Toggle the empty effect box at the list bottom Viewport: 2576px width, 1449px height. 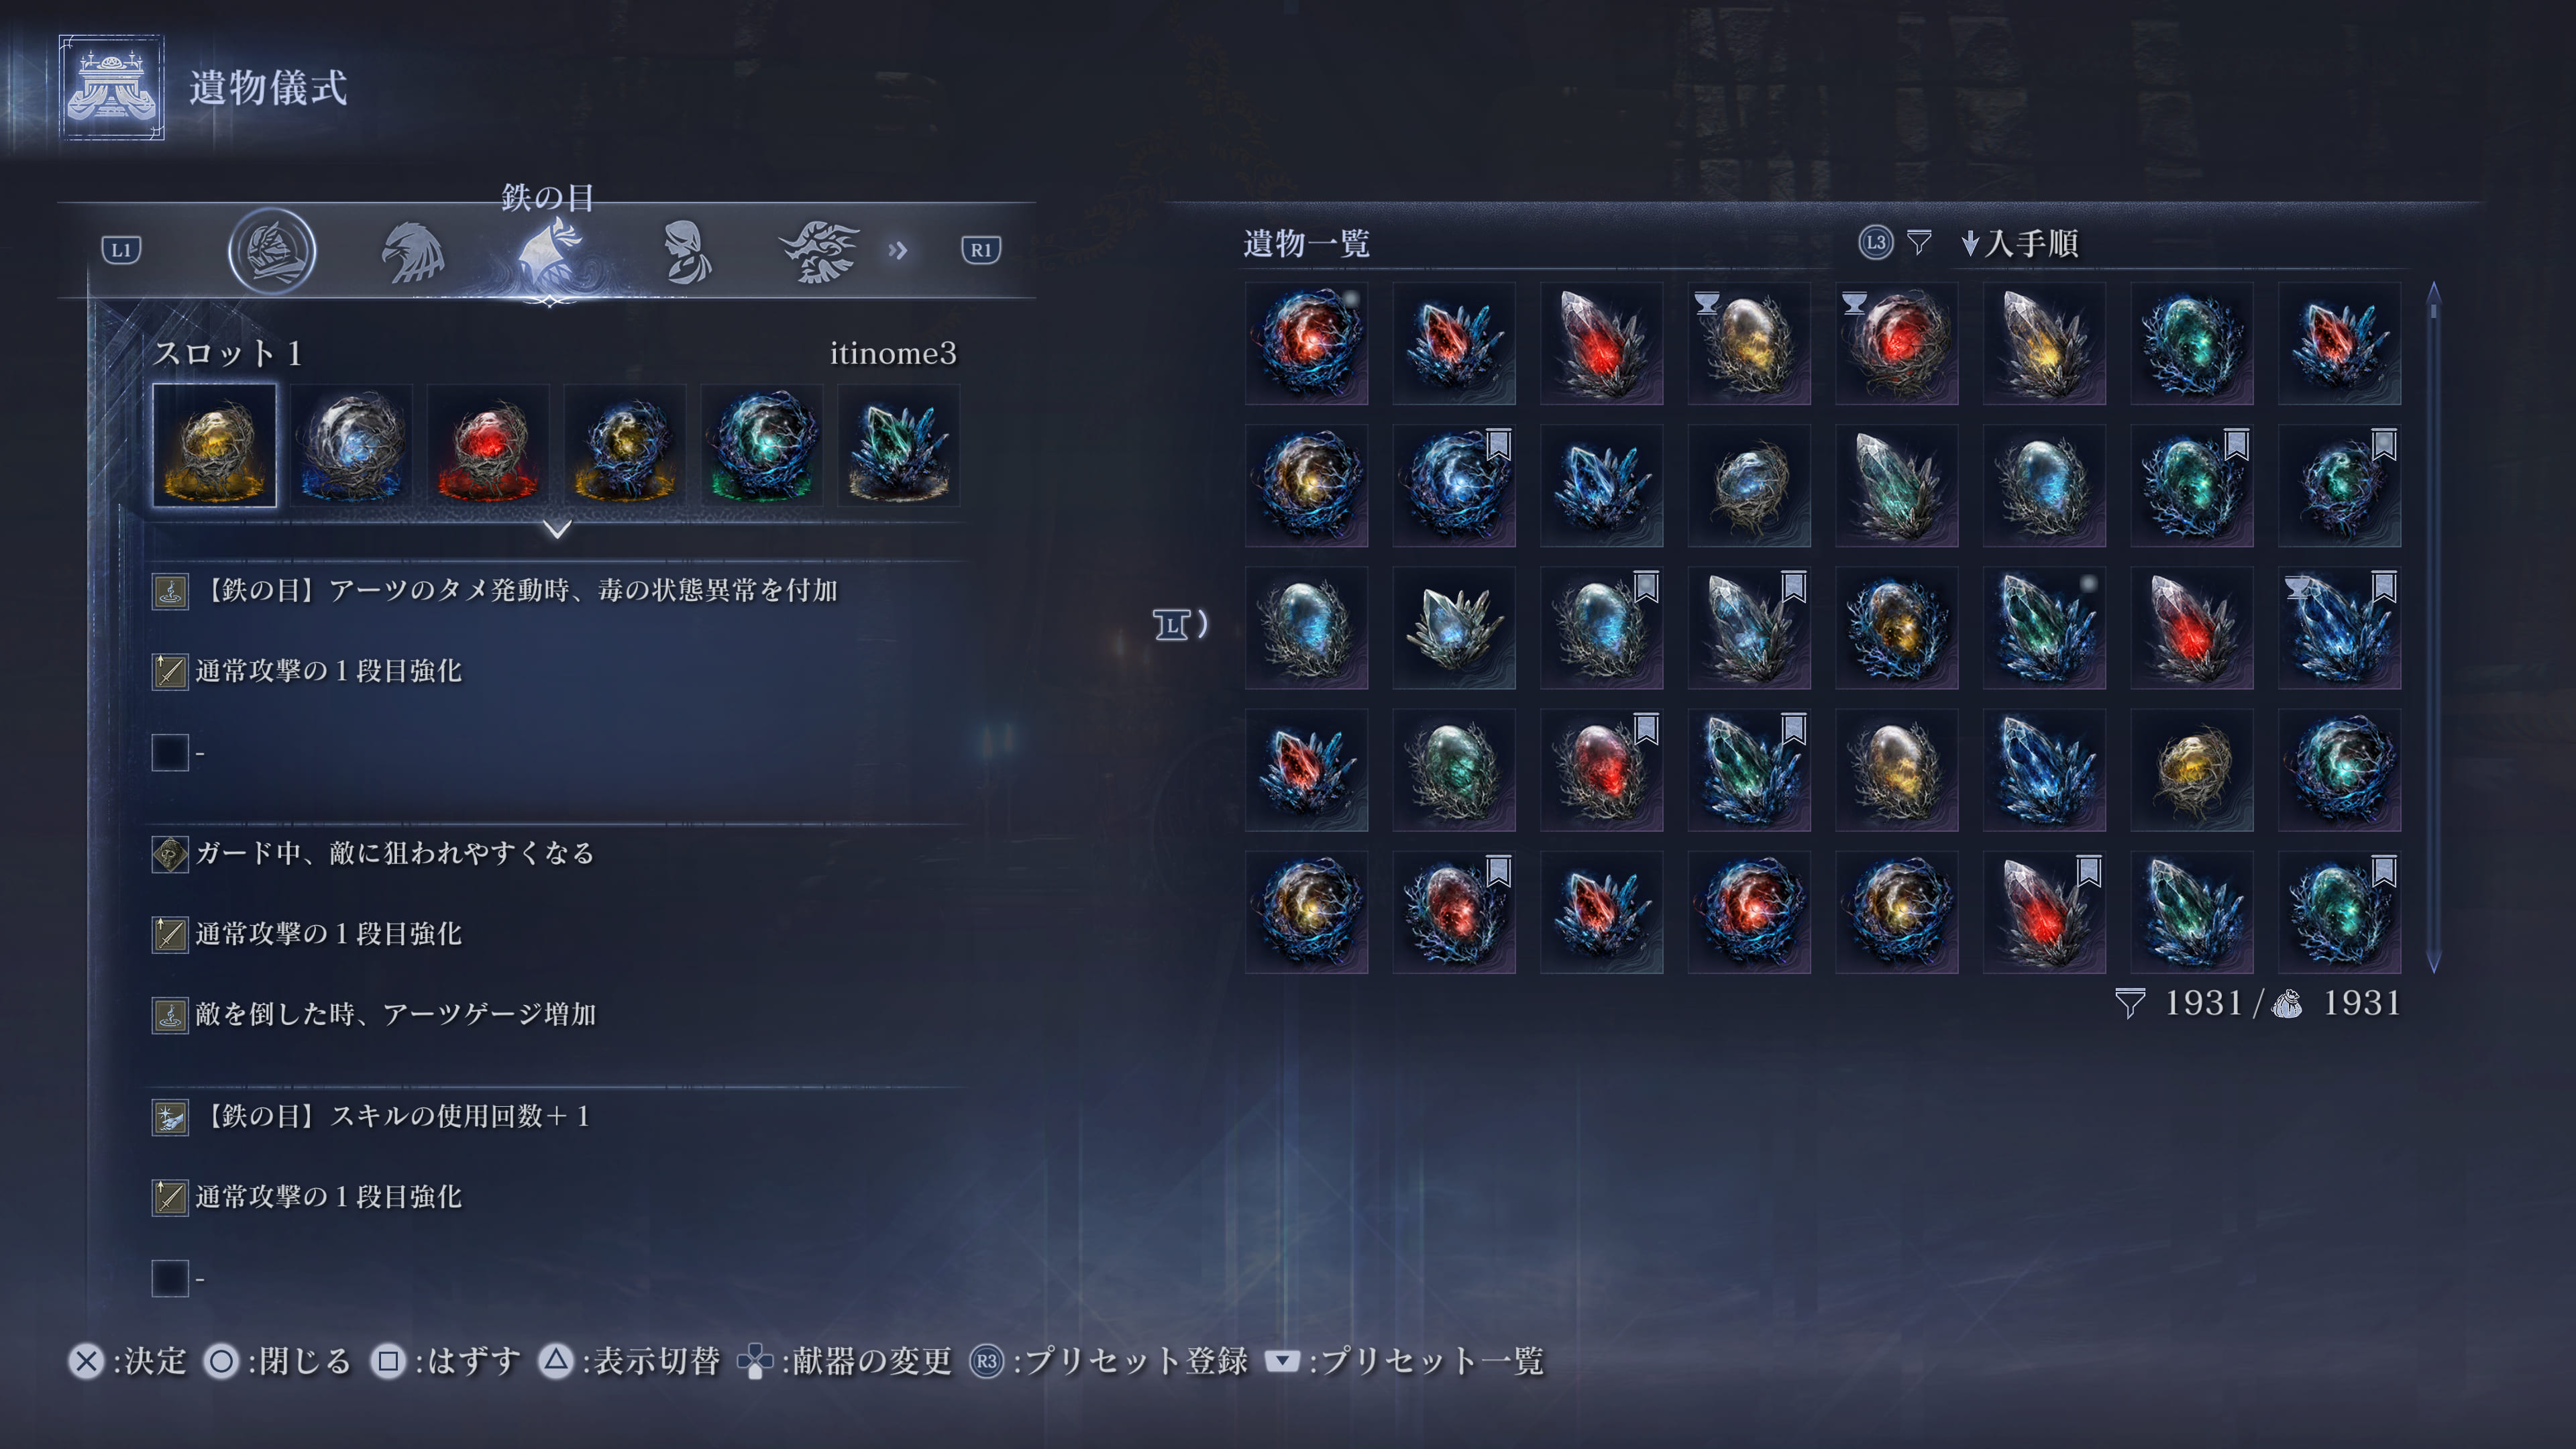(170, 1278)
